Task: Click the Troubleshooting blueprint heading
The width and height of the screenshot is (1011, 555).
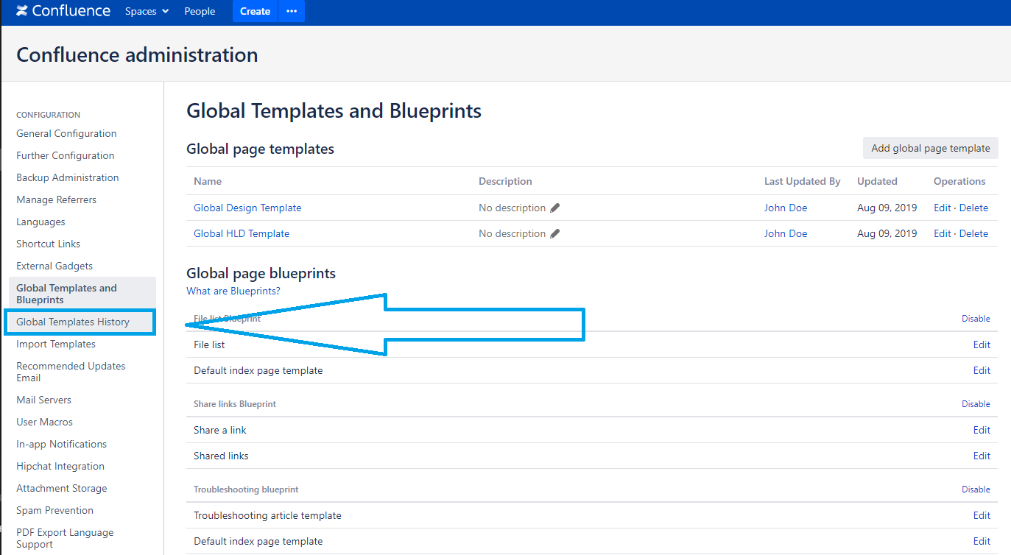Action: click(x=246, y=489)
